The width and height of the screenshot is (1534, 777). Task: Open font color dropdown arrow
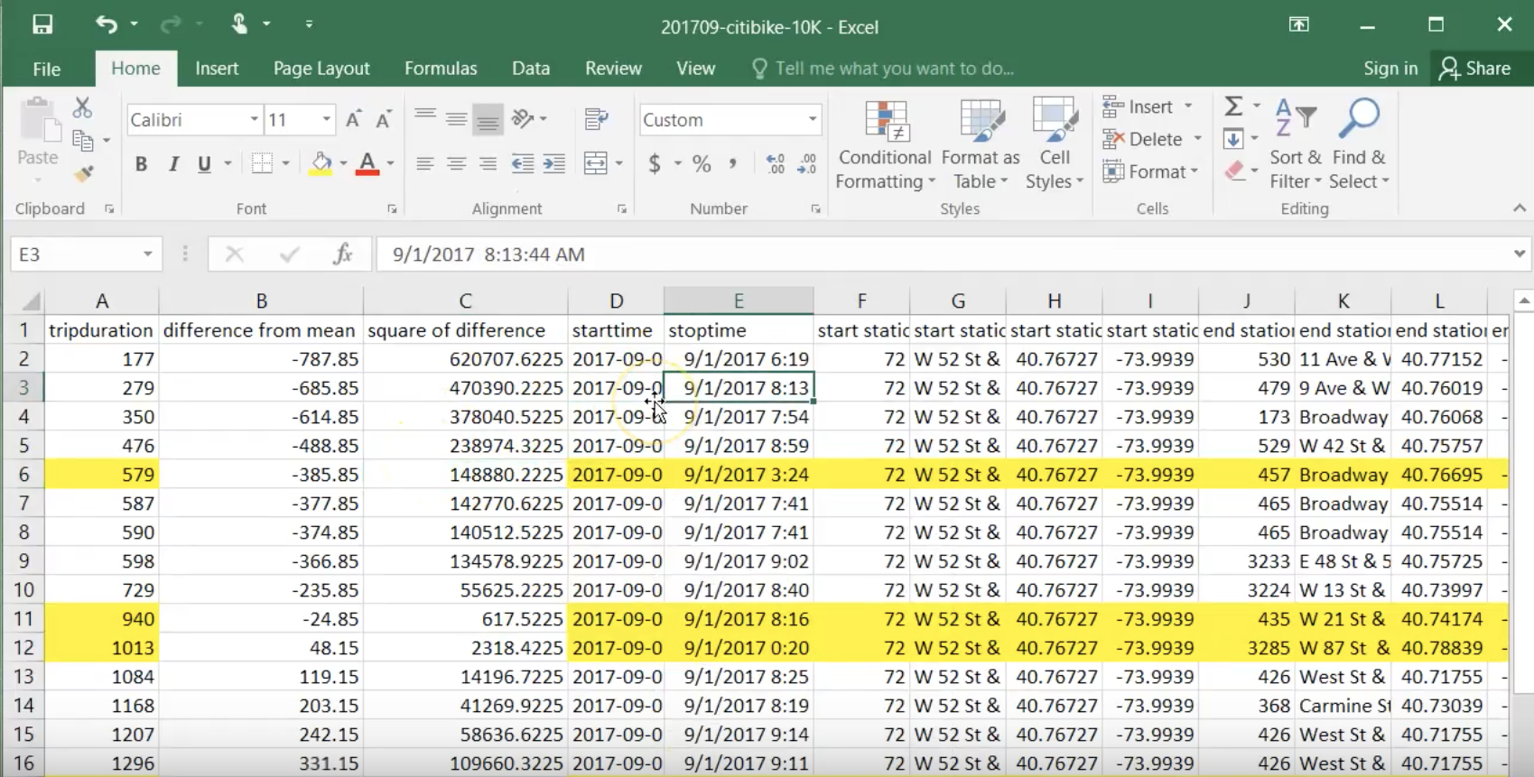tap(390, 164)
